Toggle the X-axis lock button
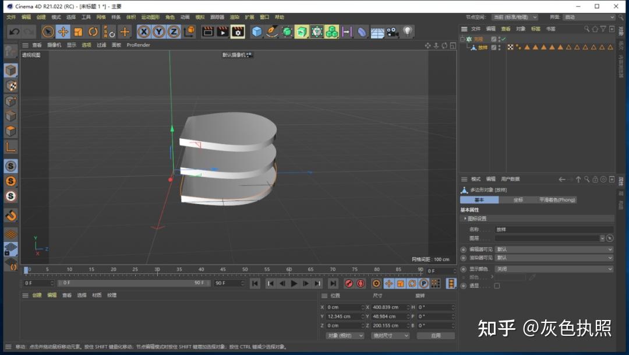 144,32
